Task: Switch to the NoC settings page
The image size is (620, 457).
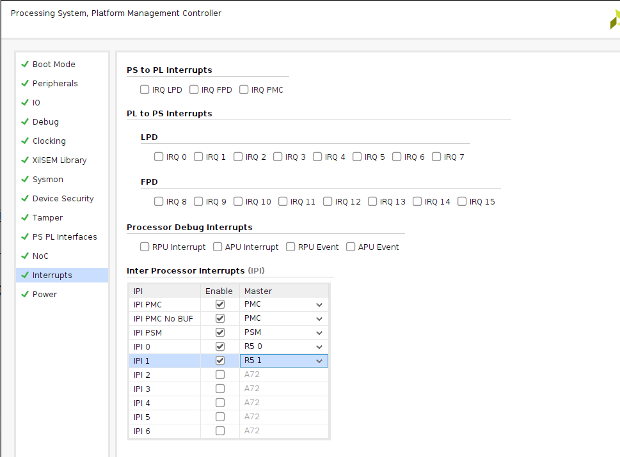Action: [40, 256]
